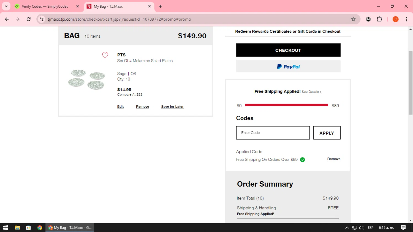View site information icon in address bar
413x232 pixels.
point(42,19)
